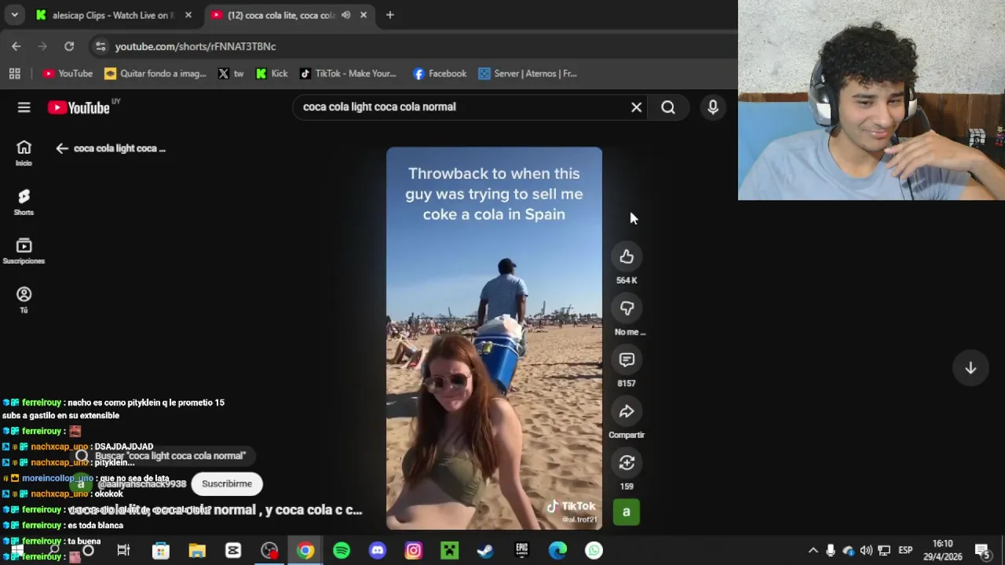Open the 'TikTok - Make Your...' bookmark
The image size is (1005, 565).
tap(348, 74)
